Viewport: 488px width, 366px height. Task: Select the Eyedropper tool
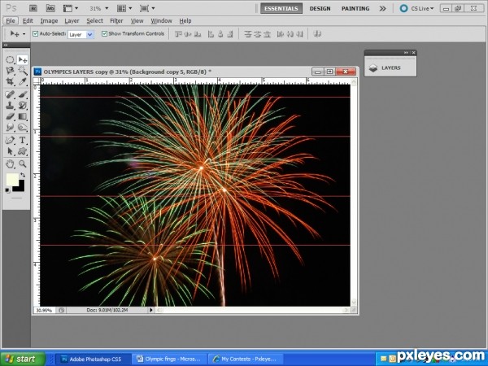click(23, 81)
